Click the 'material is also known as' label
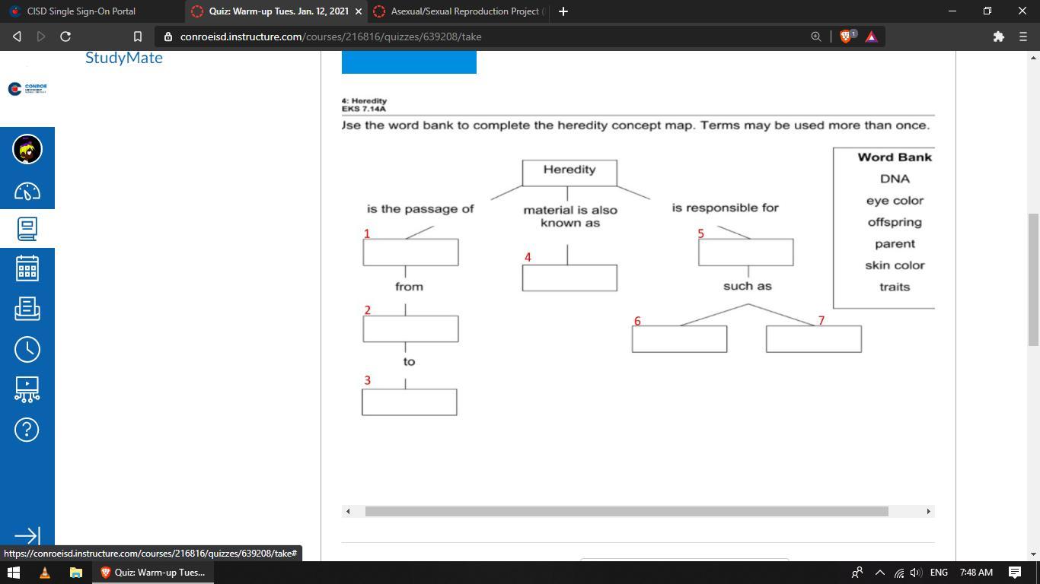This screenshot has width=1040, height=584. click(x=570, y=217)
